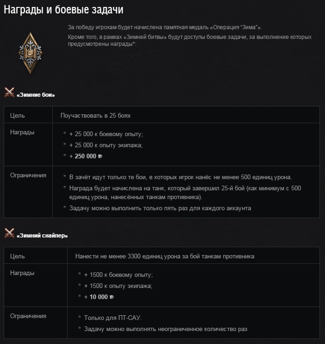Viewport: 325px width, 344px height.
Task: Click the «неограниченное количество раз» restriction line
Action: 166,329
